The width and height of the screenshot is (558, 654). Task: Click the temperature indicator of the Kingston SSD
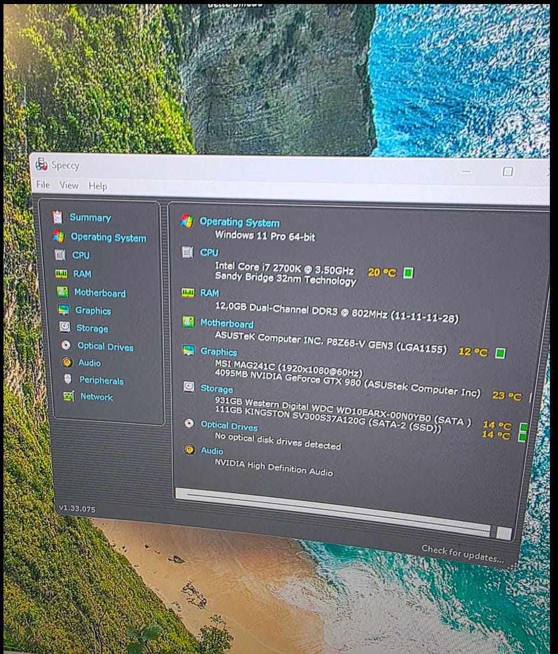tap(522, 437)
